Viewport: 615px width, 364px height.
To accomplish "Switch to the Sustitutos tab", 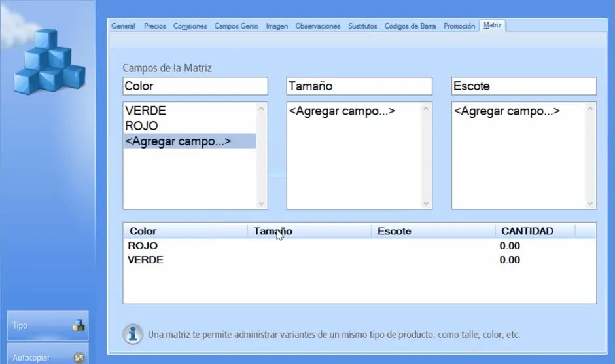I will point(362,26).
